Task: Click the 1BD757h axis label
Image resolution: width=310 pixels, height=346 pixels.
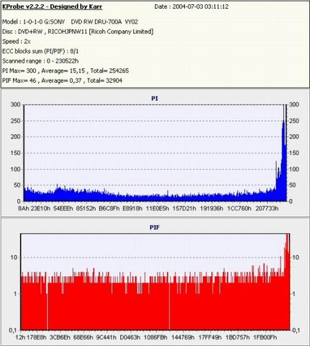Action: point(237,337)
